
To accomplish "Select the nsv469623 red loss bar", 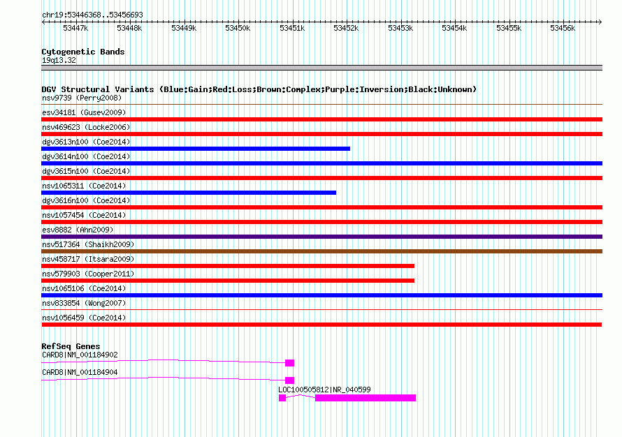I will point(321,134).
